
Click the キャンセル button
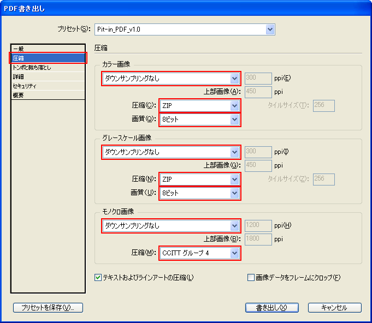click(x=334, y=308)
